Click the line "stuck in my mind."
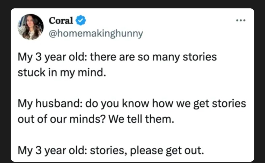The width and height of the screenshot is (265, 163). (62, 73)
